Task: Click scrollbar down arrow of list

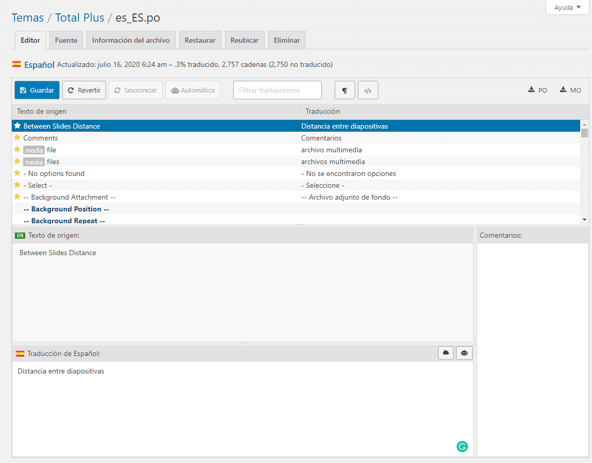Action: [584, 220]
